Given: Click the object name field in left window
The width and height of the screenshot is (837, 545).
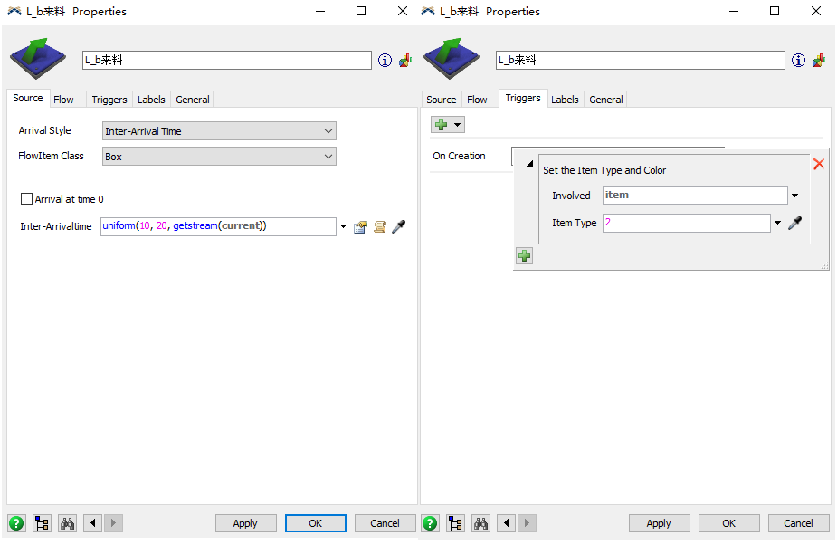Looking at the screenshot, I should pyautogui.click(x=227, y=60).
